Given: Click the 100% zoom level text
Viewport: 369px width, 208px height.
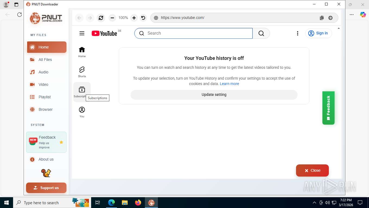Looking at the screenshot, I should [123, 18].
